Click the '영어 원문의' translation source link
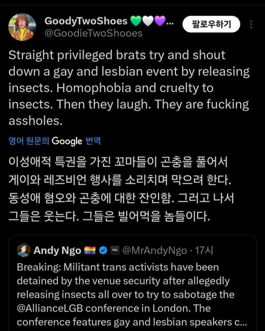The image size is (265, 331). (x=29, y=141)
